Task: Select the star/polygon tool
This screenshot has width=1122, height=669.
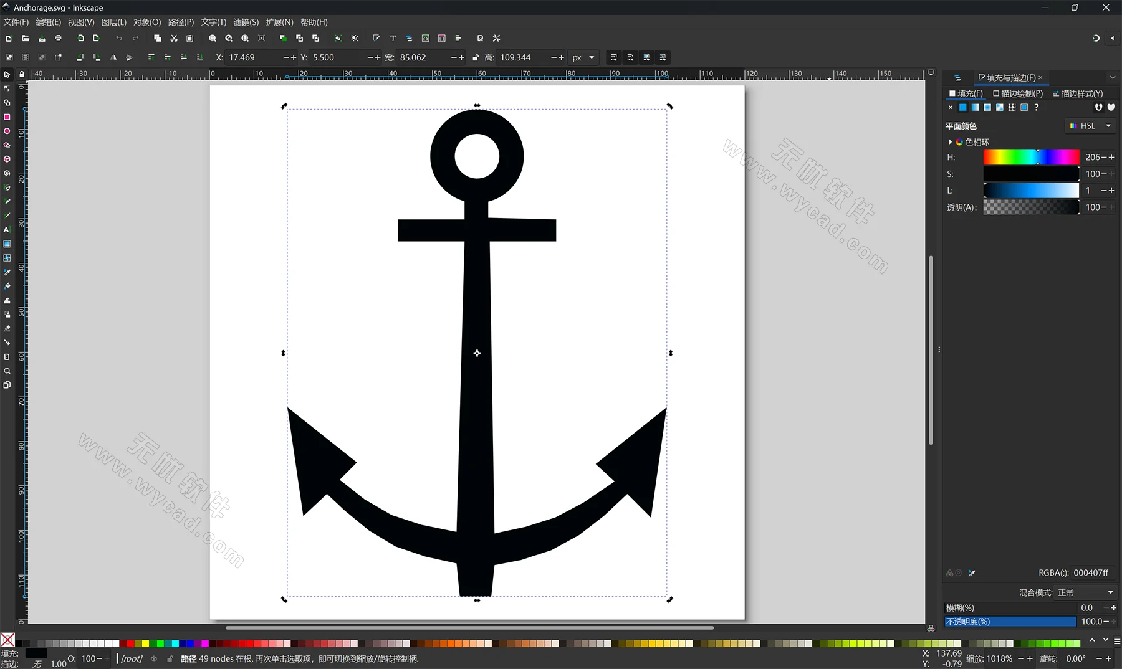Action: 7,145
